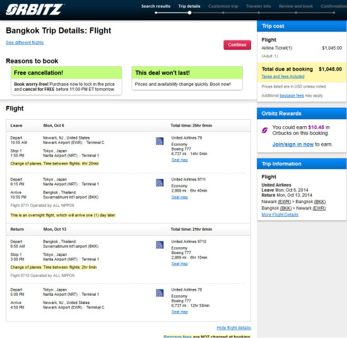This screenshot has width=347, height=338.
Task: Click Join/sign in now link
Action: [293, 144]
